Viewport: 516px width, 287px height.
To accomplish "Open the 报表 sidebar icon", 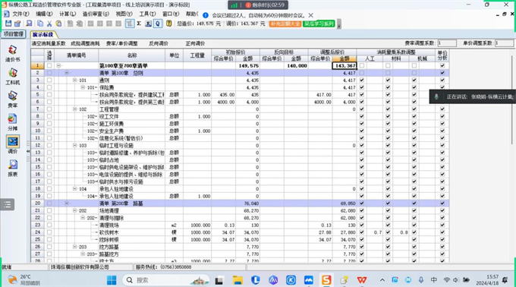I will click(12, 169).
